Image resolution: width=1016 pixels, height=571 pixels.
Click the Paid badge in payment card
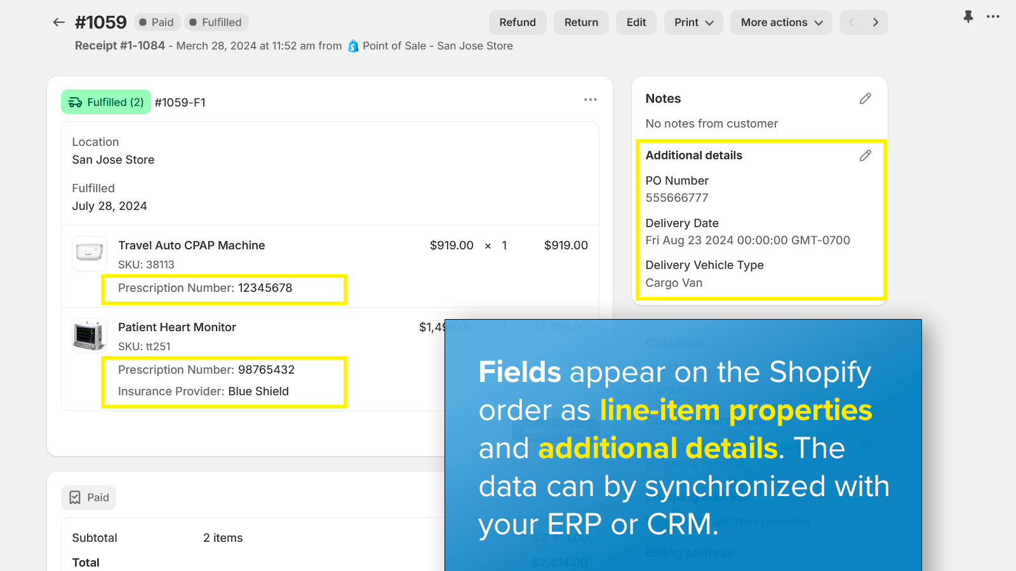tap(89, 497)
